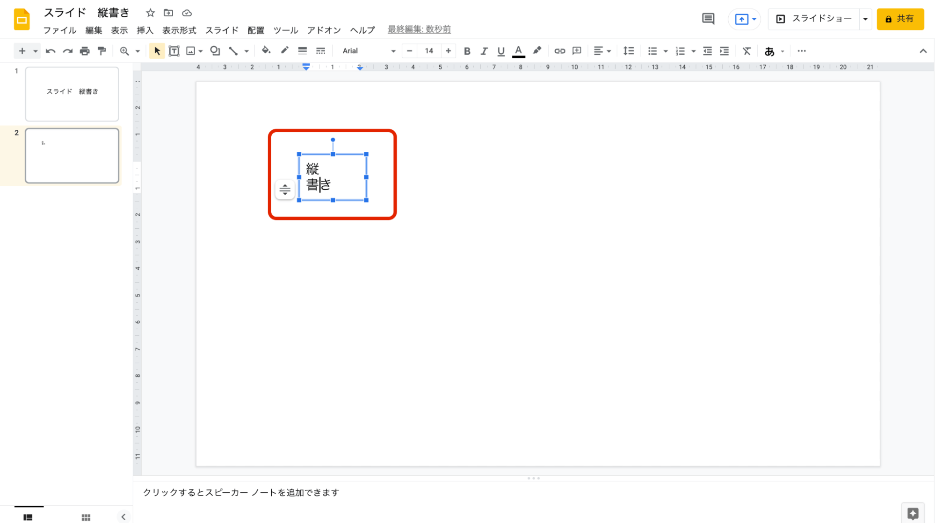Open fill color paint bucket
Screen dimensions: 935x523
pos(266,50)
